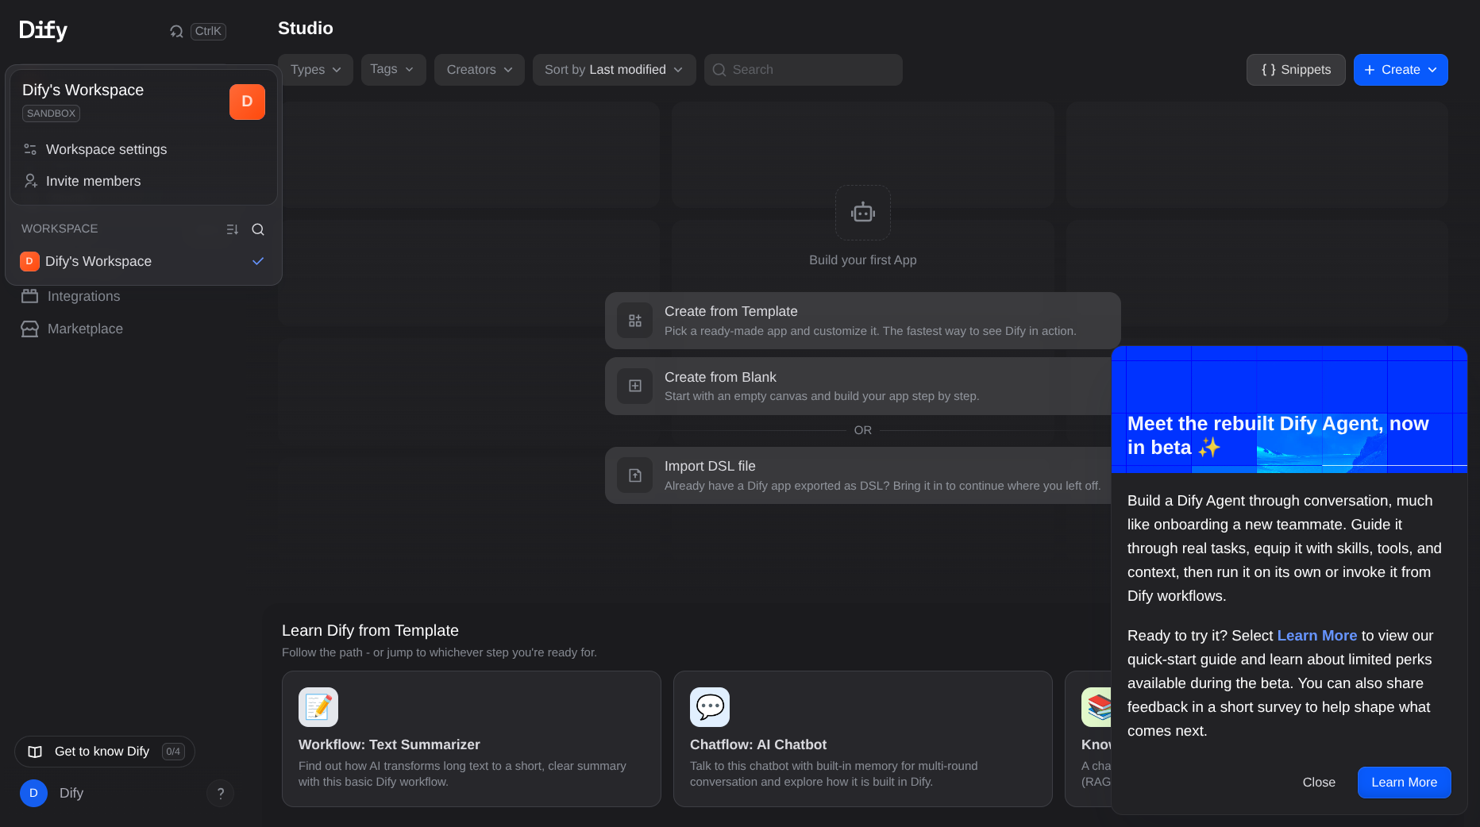
Task: Focus the Search apps field
Action: tap(803, 70)
